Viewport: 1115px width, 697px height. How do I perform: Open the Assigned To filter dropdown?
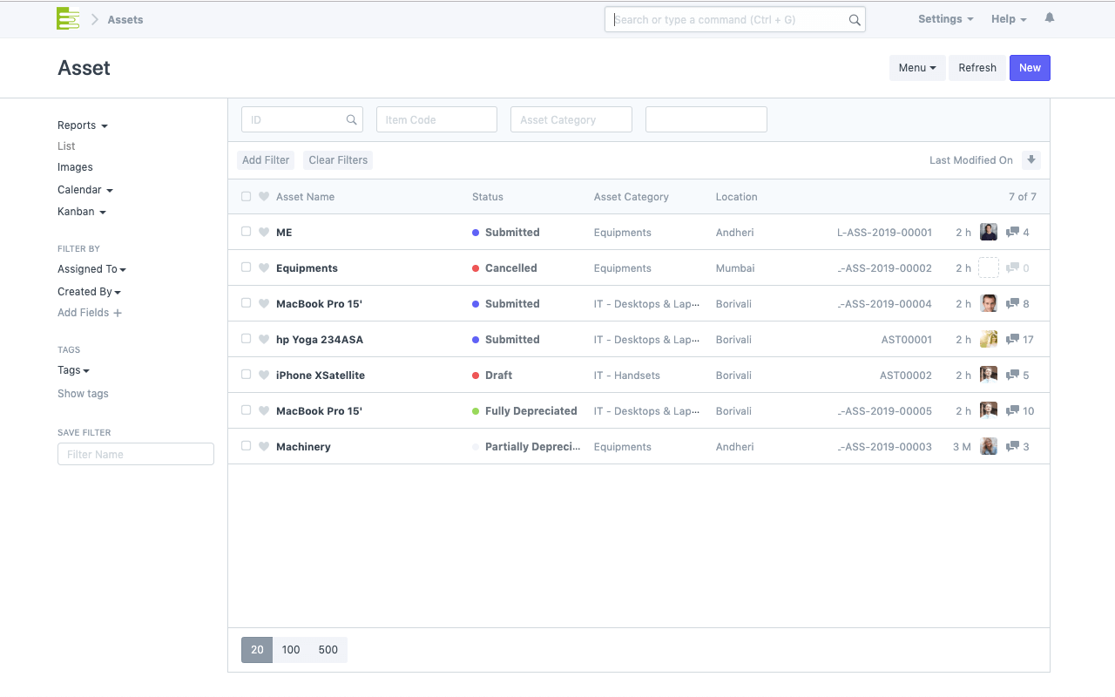coord(91,269)
